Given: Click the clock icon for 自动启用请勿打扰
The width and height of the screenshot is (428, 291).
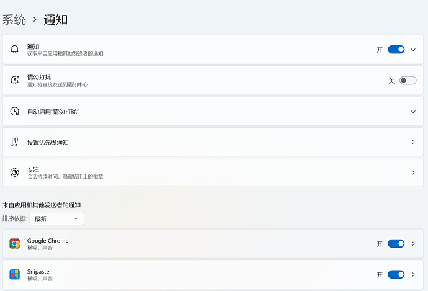Looking at the screenshot, I should coord(14,112).
